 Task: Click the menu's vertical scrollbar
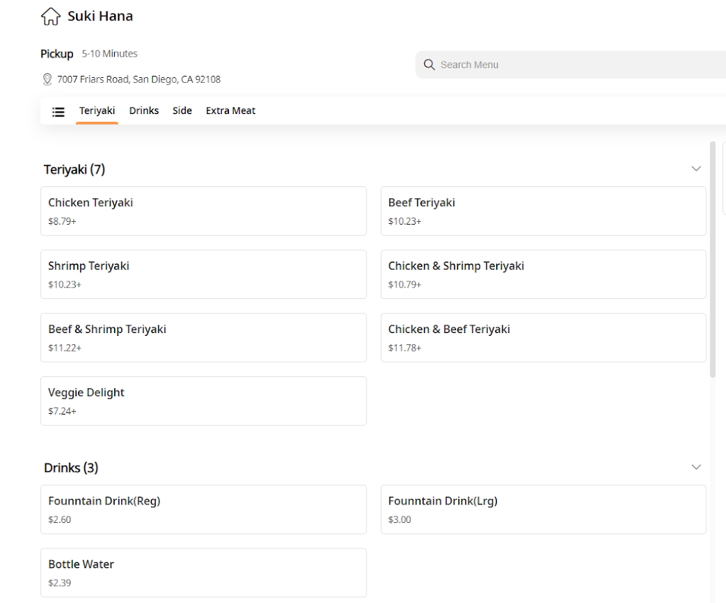click(713, 259)
